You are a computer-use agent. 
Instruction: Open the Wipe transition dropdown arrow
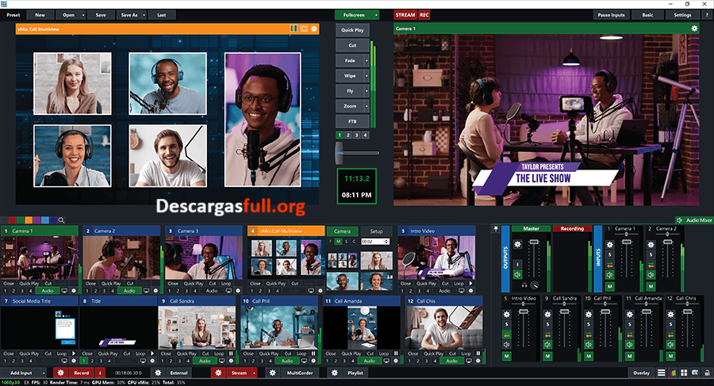pyautogui.click(x=367, y=75)
